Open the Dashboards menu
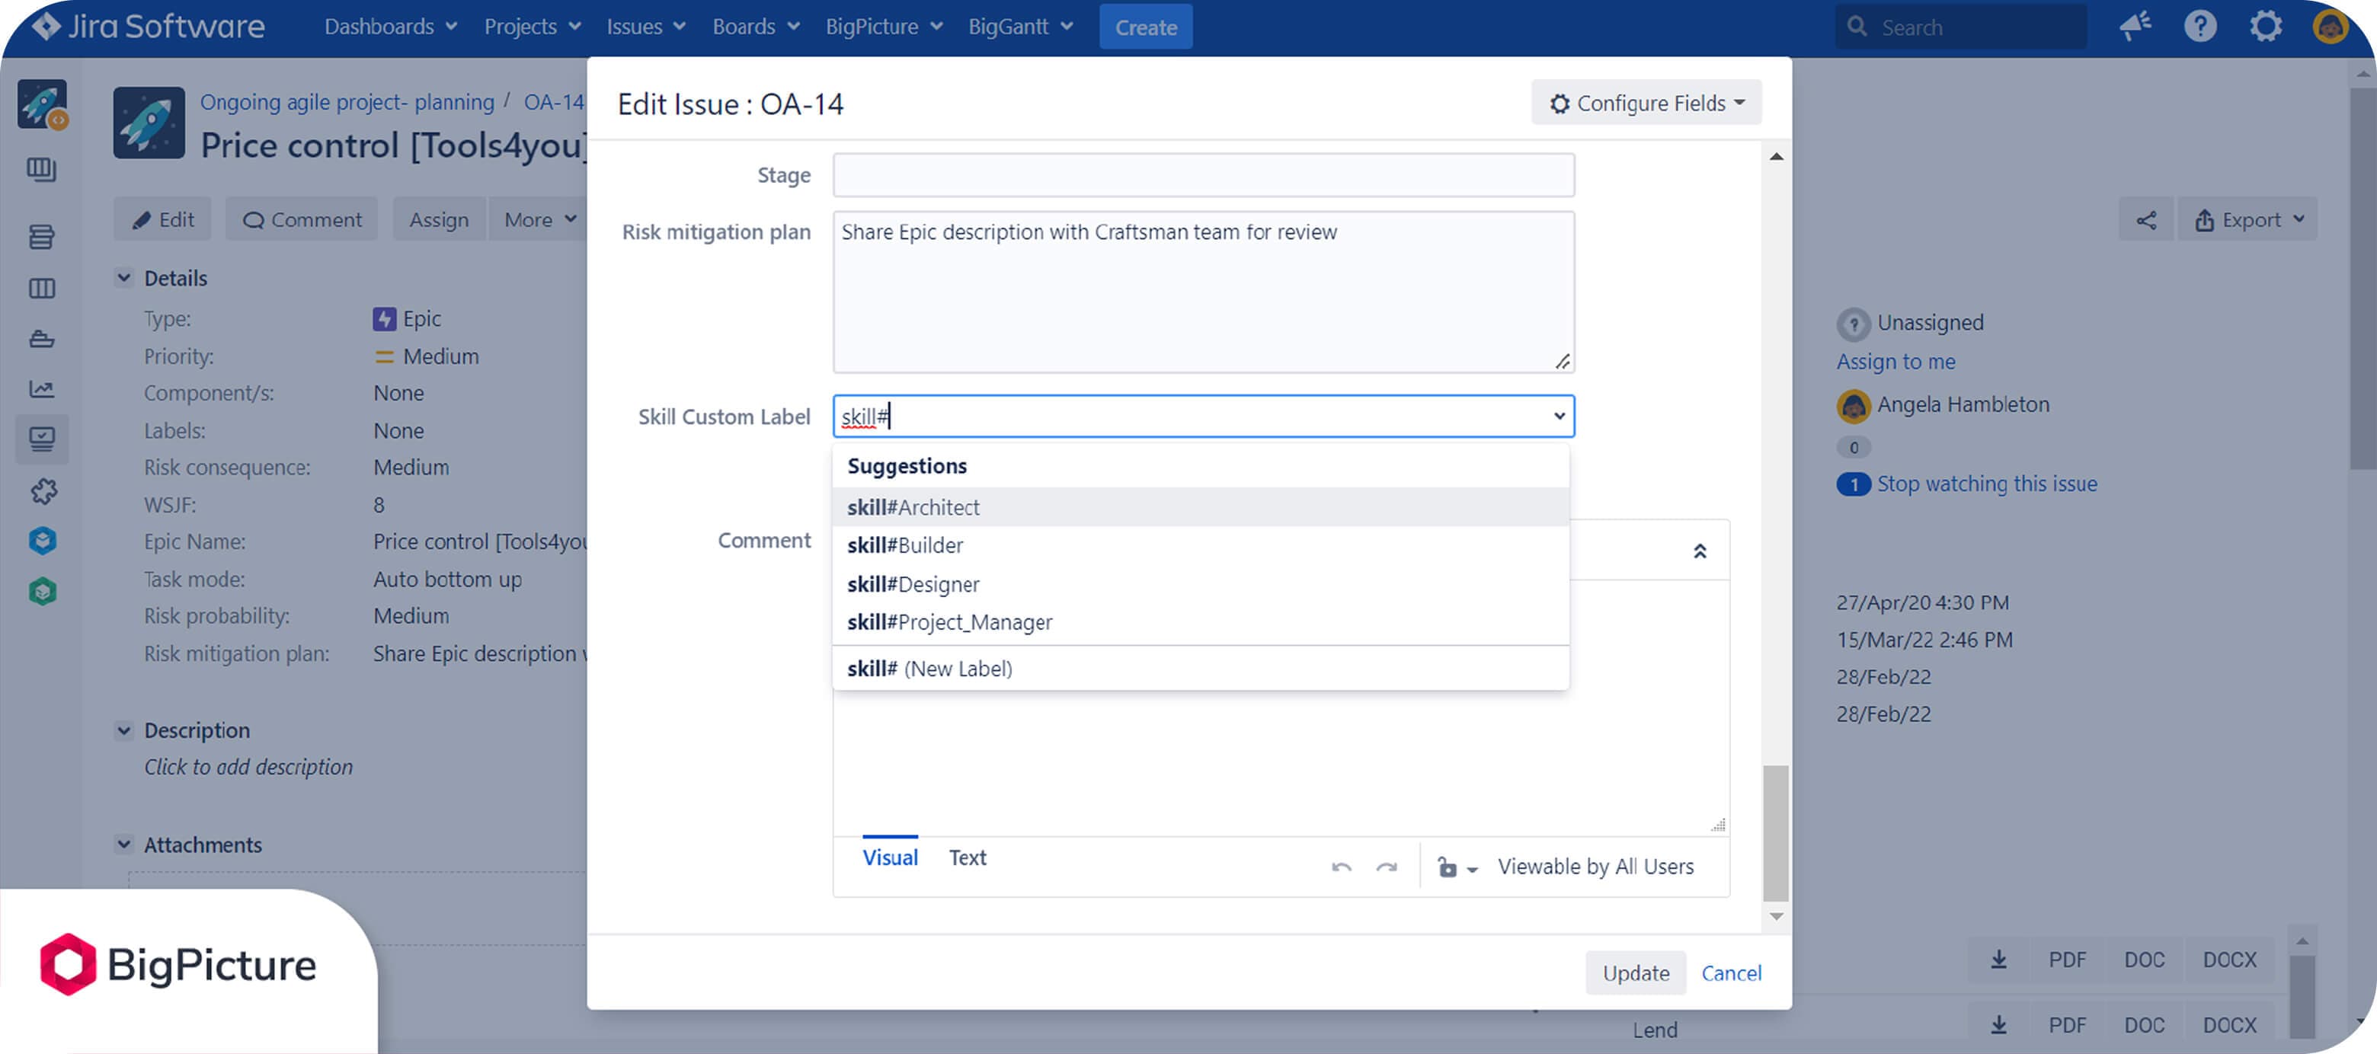This screenshot has width=2377, height=1054. pos(390,26)
